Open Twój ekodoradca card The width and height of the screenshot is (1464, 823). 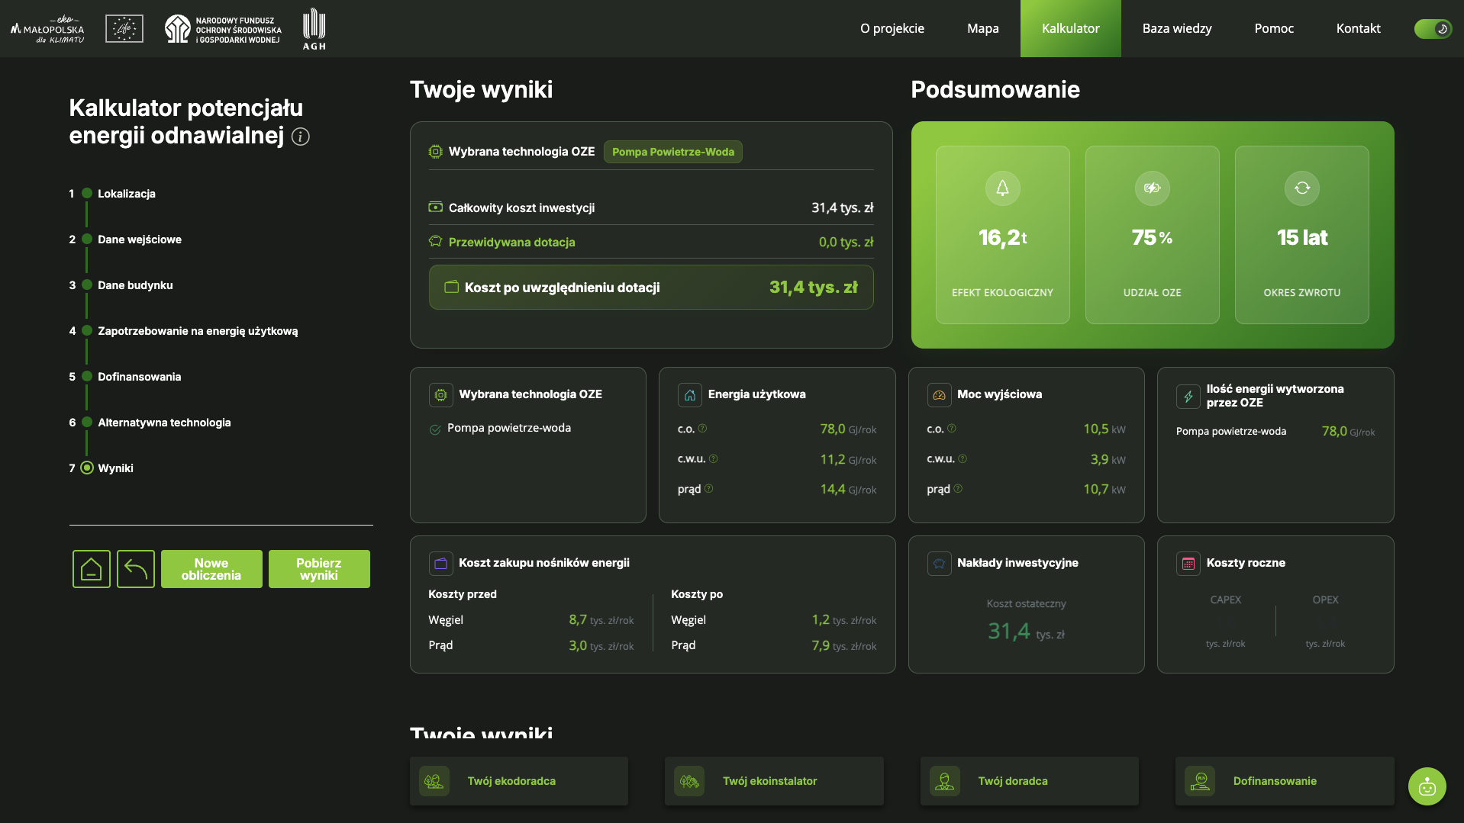point(519,781)
